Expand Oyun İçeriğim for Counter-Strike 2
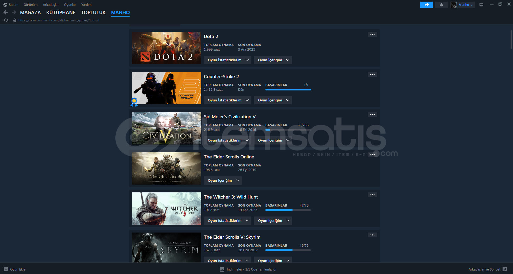 pos(273,100)
